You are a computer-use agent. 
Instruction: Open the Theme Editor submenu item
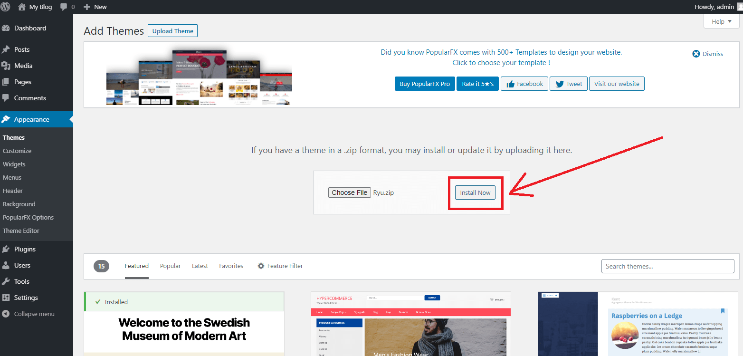coord(21,231)
